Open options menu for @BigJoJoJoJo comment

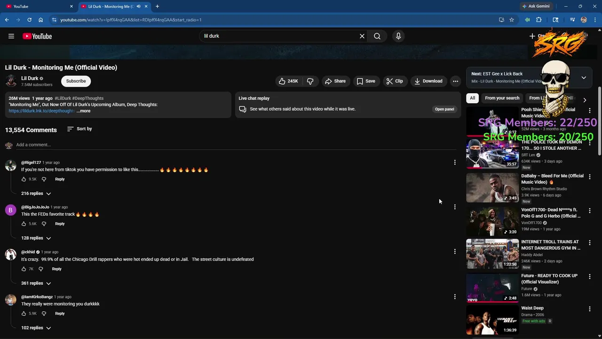coord(455,207)
